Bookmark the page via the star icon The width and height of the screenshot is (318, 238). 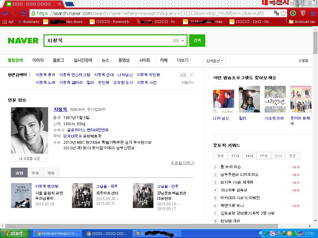pos(283,14)
